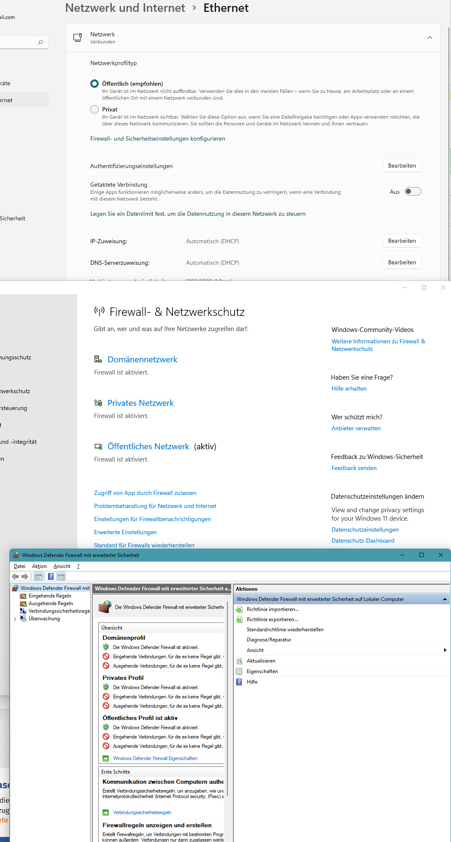Click Defender Firewall title bar app icon
Image resolution: width=451 pixels, height=842 pixels.
(x=16, y=555)
